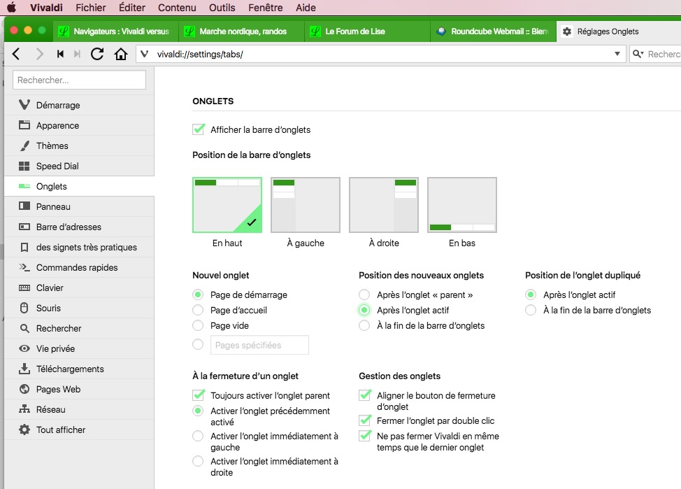Open the search engine selector dropdown
Image resolution: width=681 pixels, height=489 pixels.
pyautogui.click(x=638, y=54)
